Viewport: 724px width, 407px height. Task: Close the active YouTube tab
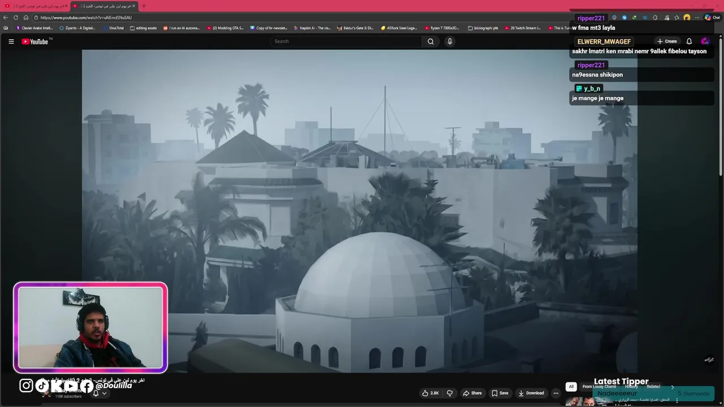click(134, 6)
